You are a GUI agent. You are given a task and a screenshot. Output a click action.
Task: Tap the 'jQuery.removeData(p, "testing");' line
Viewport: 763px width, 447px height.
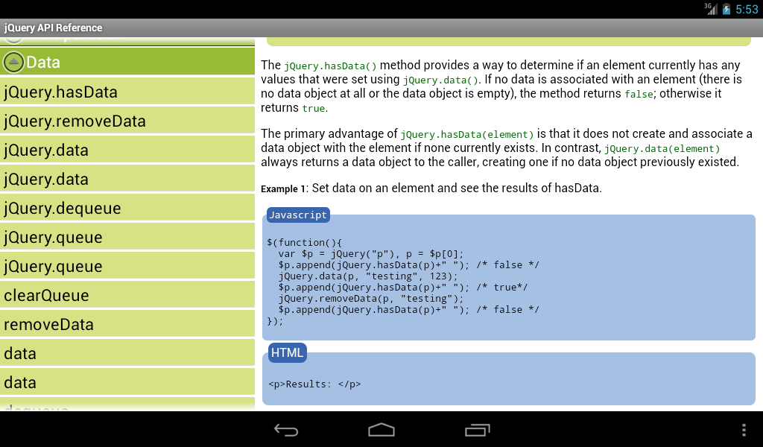point(371,298)
